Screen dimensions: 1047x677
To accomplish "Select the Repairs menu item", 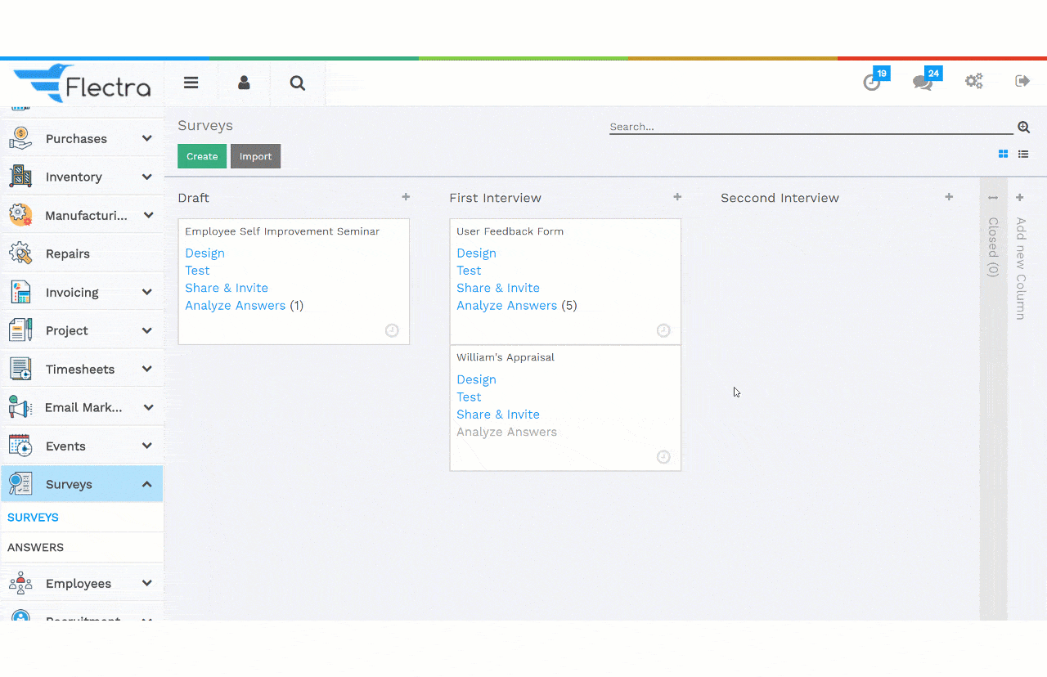I will click(68, 253).
